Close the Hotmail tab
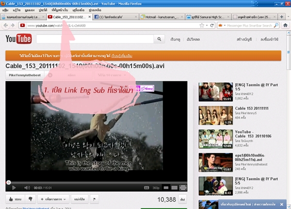The image size is (291, 209). tap(182, 17)
